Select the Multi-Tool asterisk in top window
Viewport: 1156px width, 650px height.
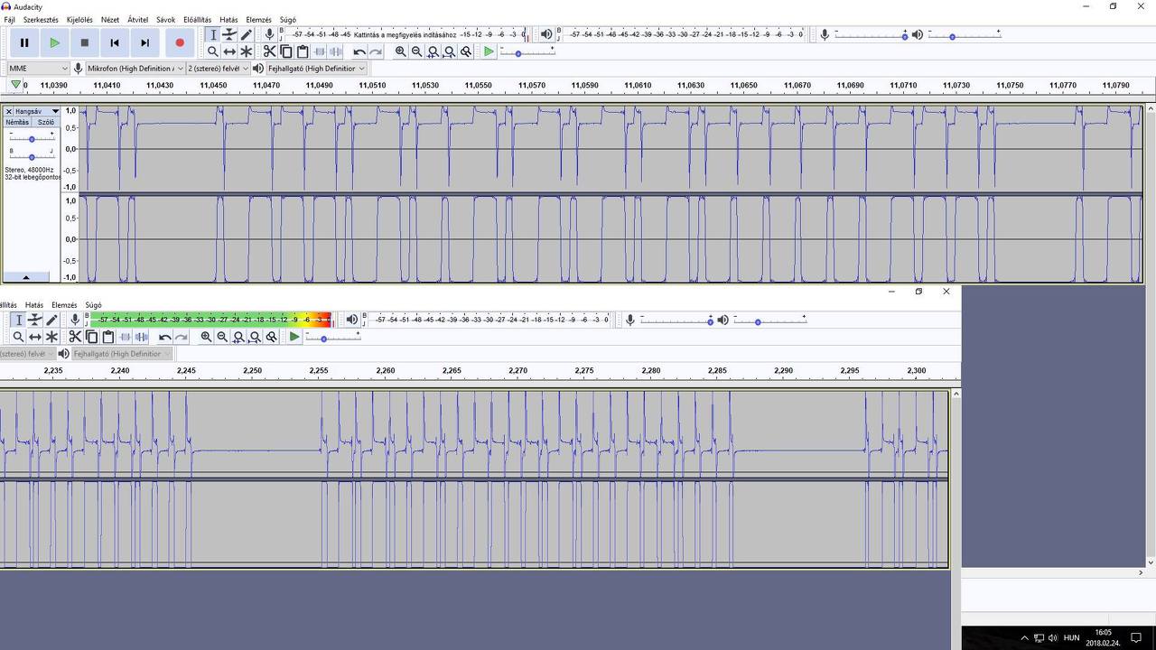pyautogui.click(x=246, y=51)
